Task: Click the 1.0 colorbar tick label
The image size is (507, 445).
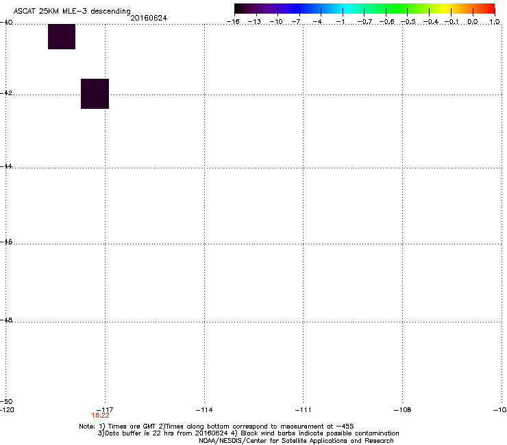Action: 495,22
